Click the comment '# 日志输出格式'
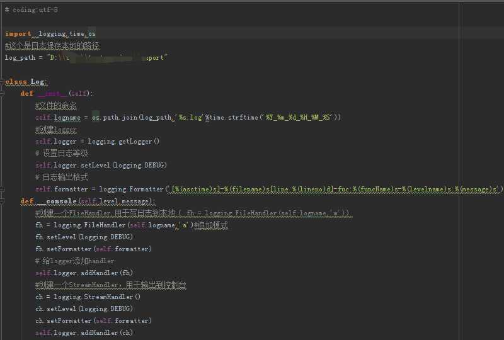504x340 pixels. 61,177
